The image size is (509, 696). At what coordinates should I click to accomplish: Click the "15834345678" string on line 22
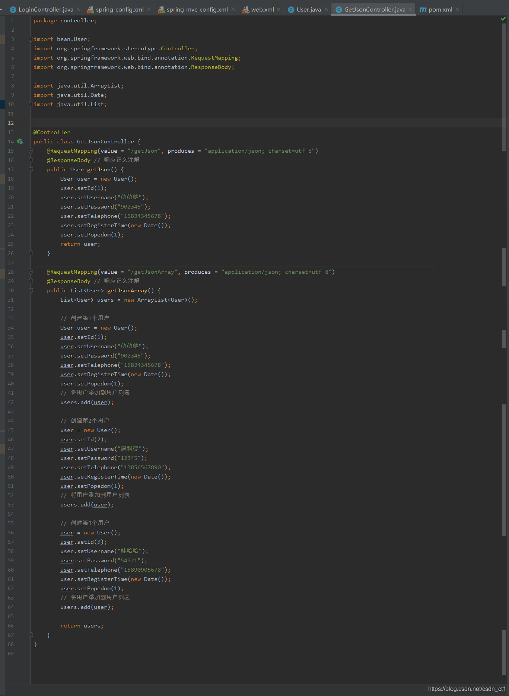pos(142,216)
